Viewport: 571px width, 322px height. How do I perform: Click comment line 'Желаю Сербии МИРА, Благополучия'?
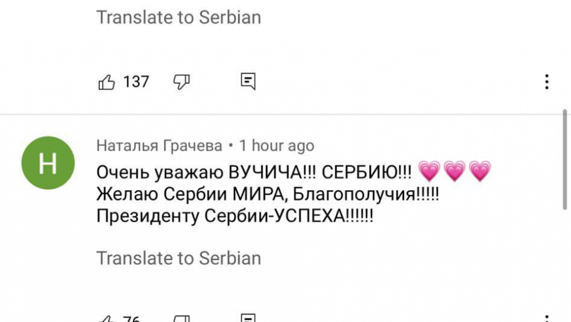tap(267, 194)
